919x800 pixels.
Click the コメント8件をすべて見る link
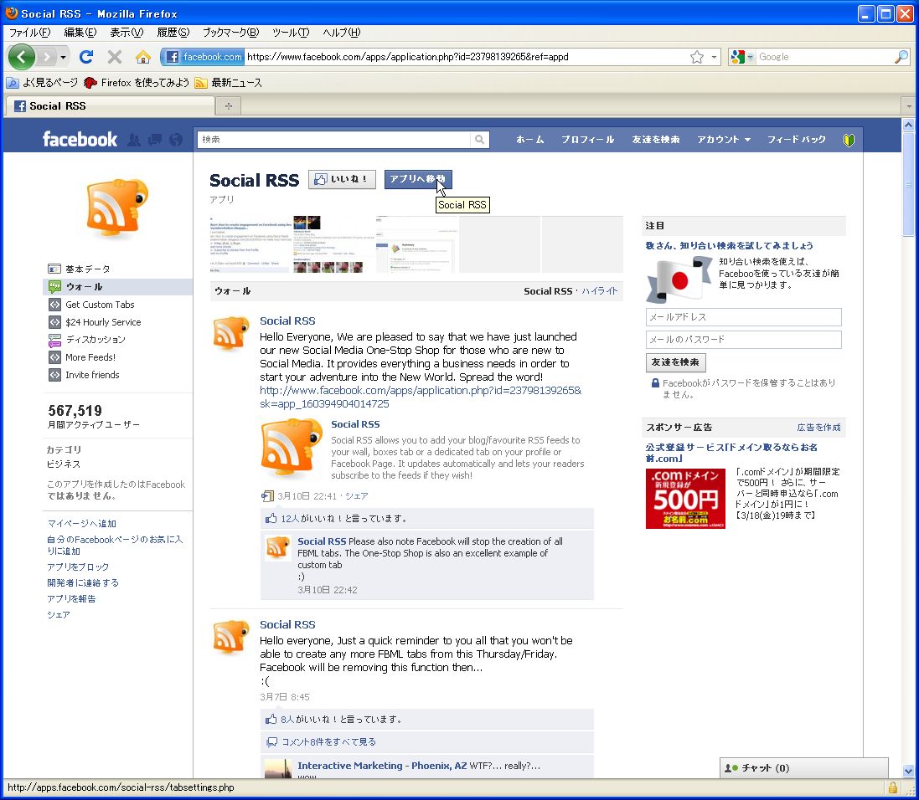point(328,742)
